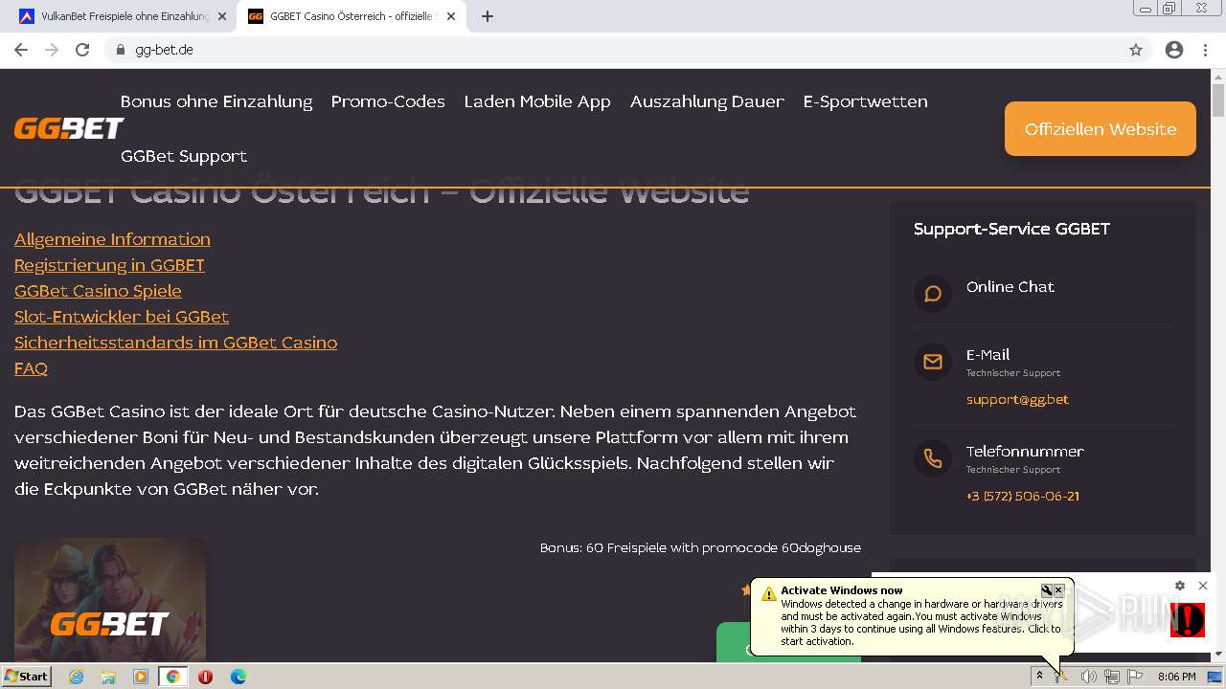Open the Auszahlung Dauer menu item

[x=707, y=101]
